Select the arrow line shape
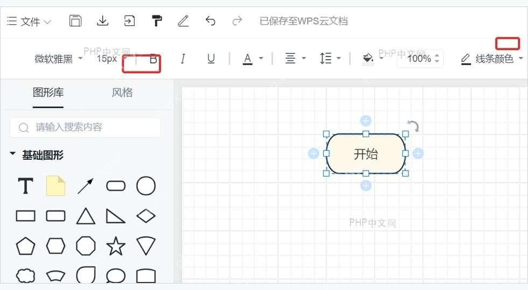 [86, 186]
